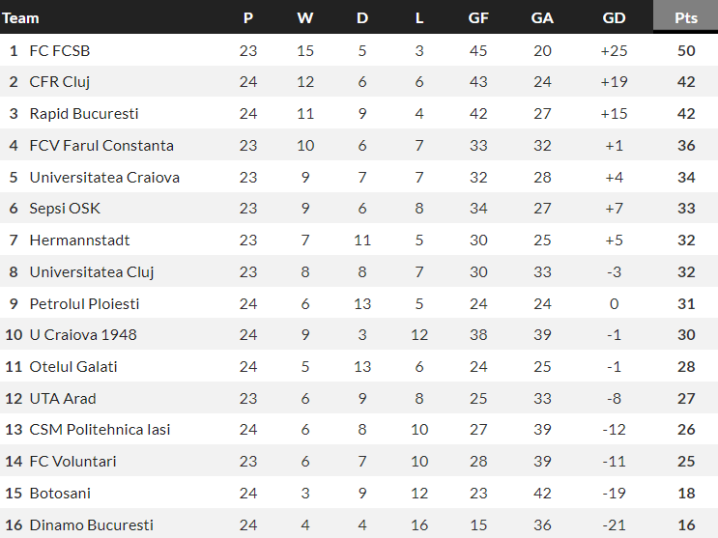
Task: Open the Hermannstadt team link
Action: [79, 241]
